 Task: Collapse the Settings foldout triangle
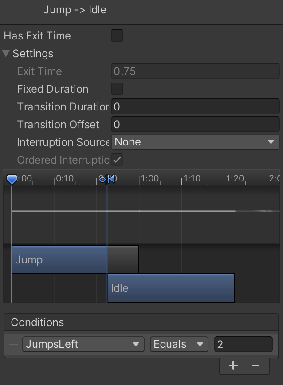pyautogui.click(x=6, y=54)
